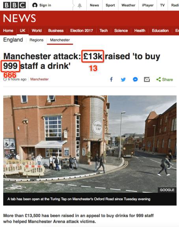Image resolution: width=179 pixels, height=227 pixels.
Task: Click the green Share icon button
Action: click(165, 80)
